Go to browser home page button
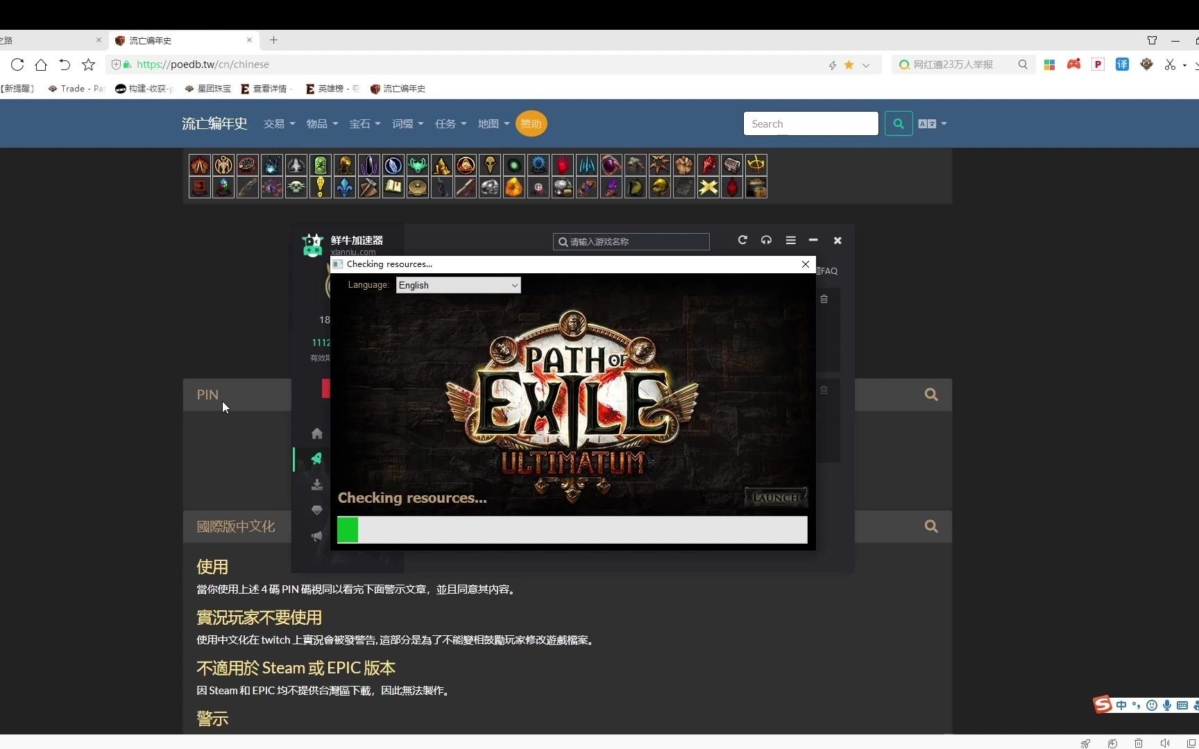1199x749 pixels. pos(41,64)
